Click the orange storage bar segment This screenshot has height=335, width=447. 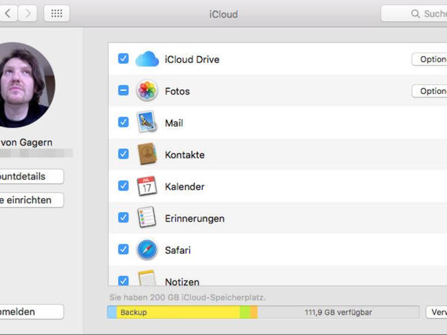(x=254, y=312)
